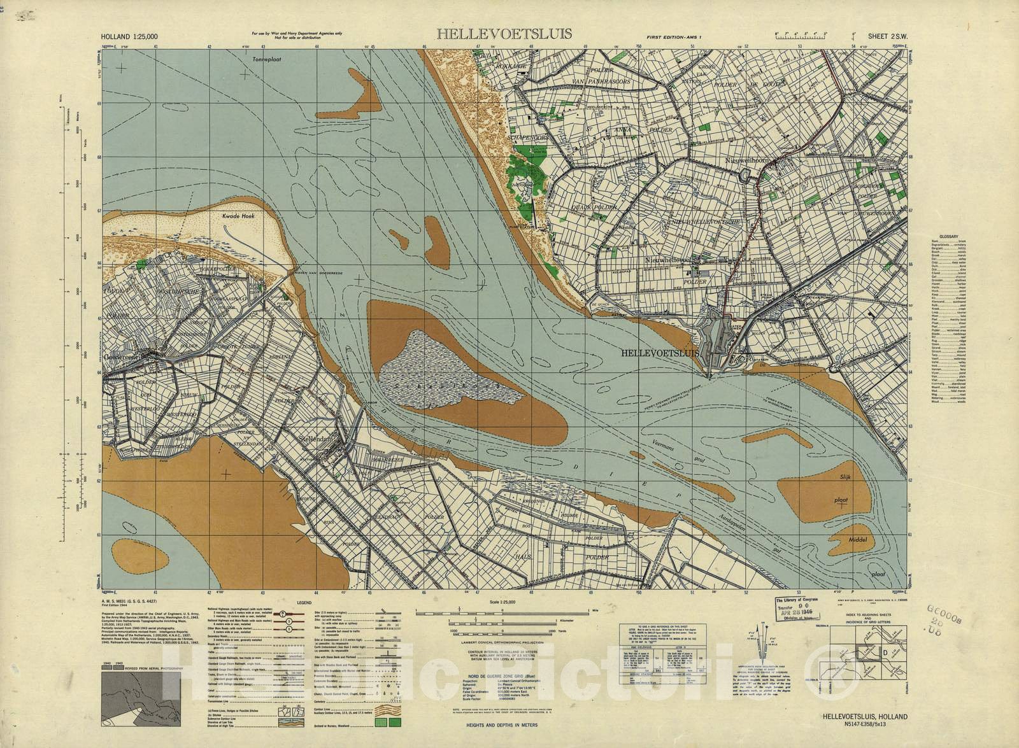Click the aerial photography revision inset diagram
1019x748 pixels.
(142, 701)
